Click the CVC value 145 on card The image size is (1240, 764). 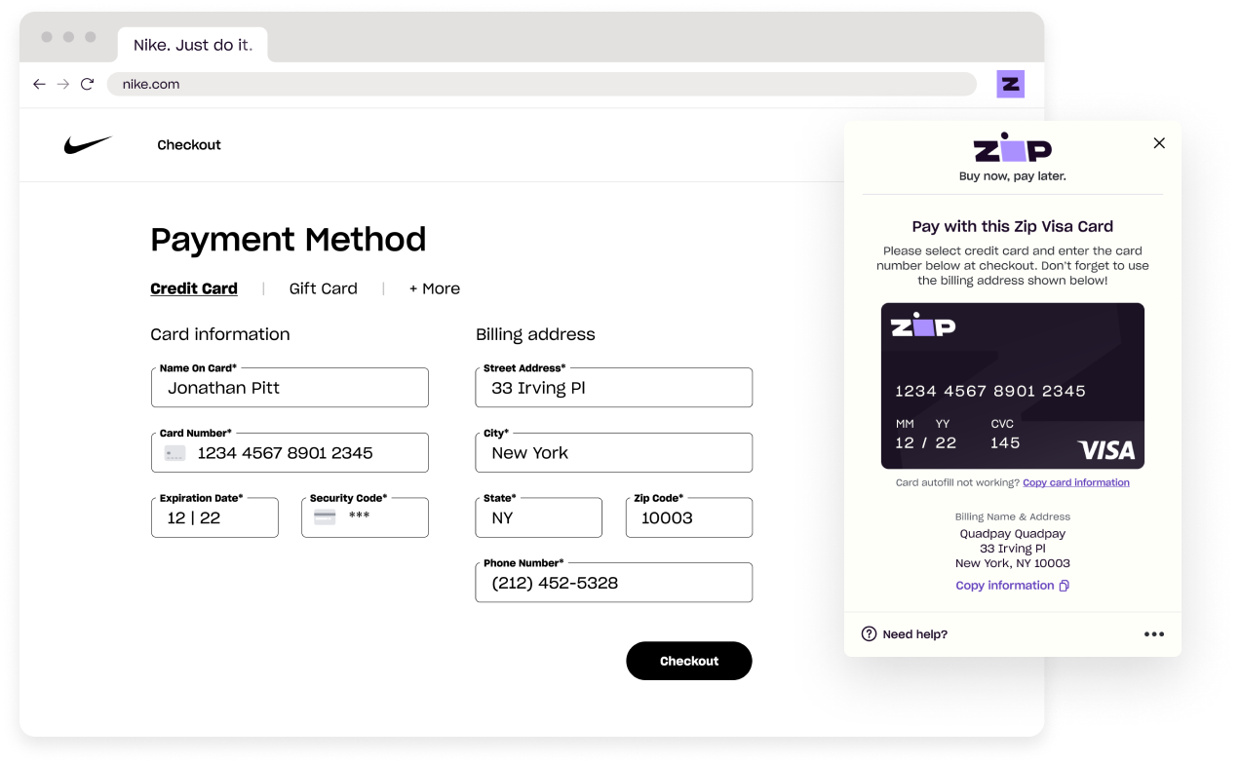(x=1005, y=442)
